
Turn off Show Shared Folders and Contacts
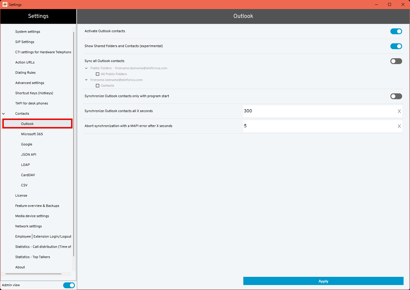point(396,46)
